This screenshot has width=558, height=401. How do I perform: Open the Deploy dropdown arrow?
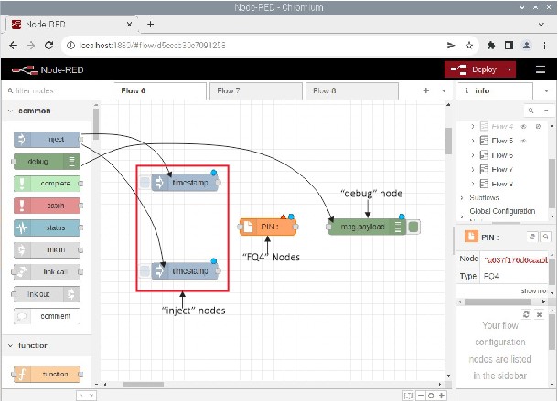click(510, 69)
